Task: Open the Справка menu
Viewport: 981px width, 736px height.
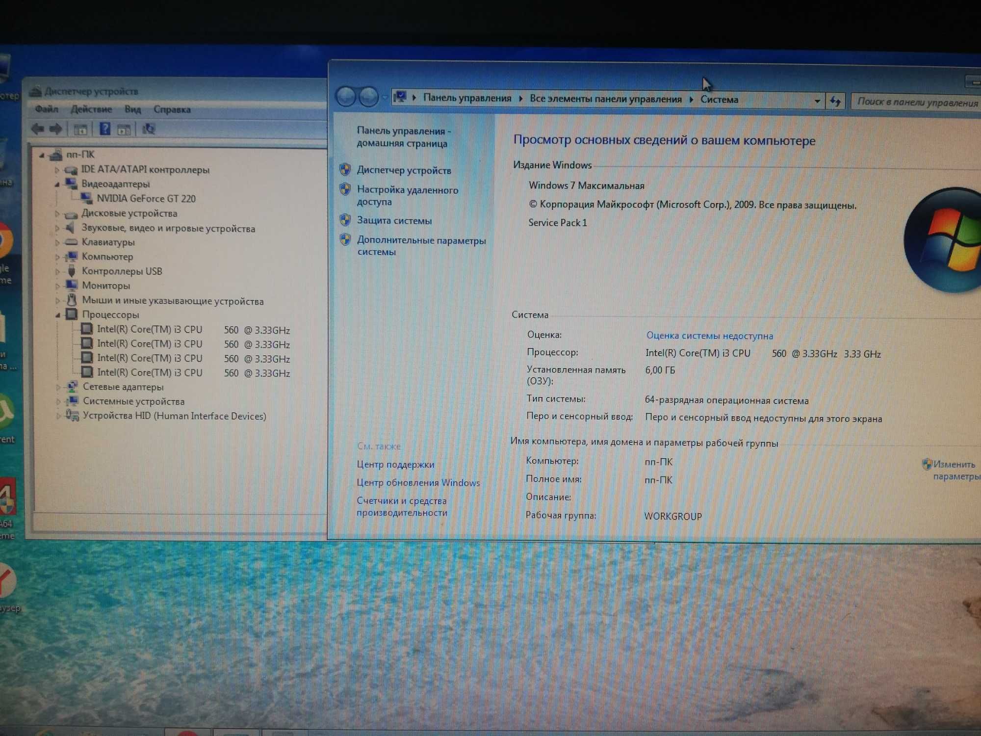Action: [x=172, y=109]
